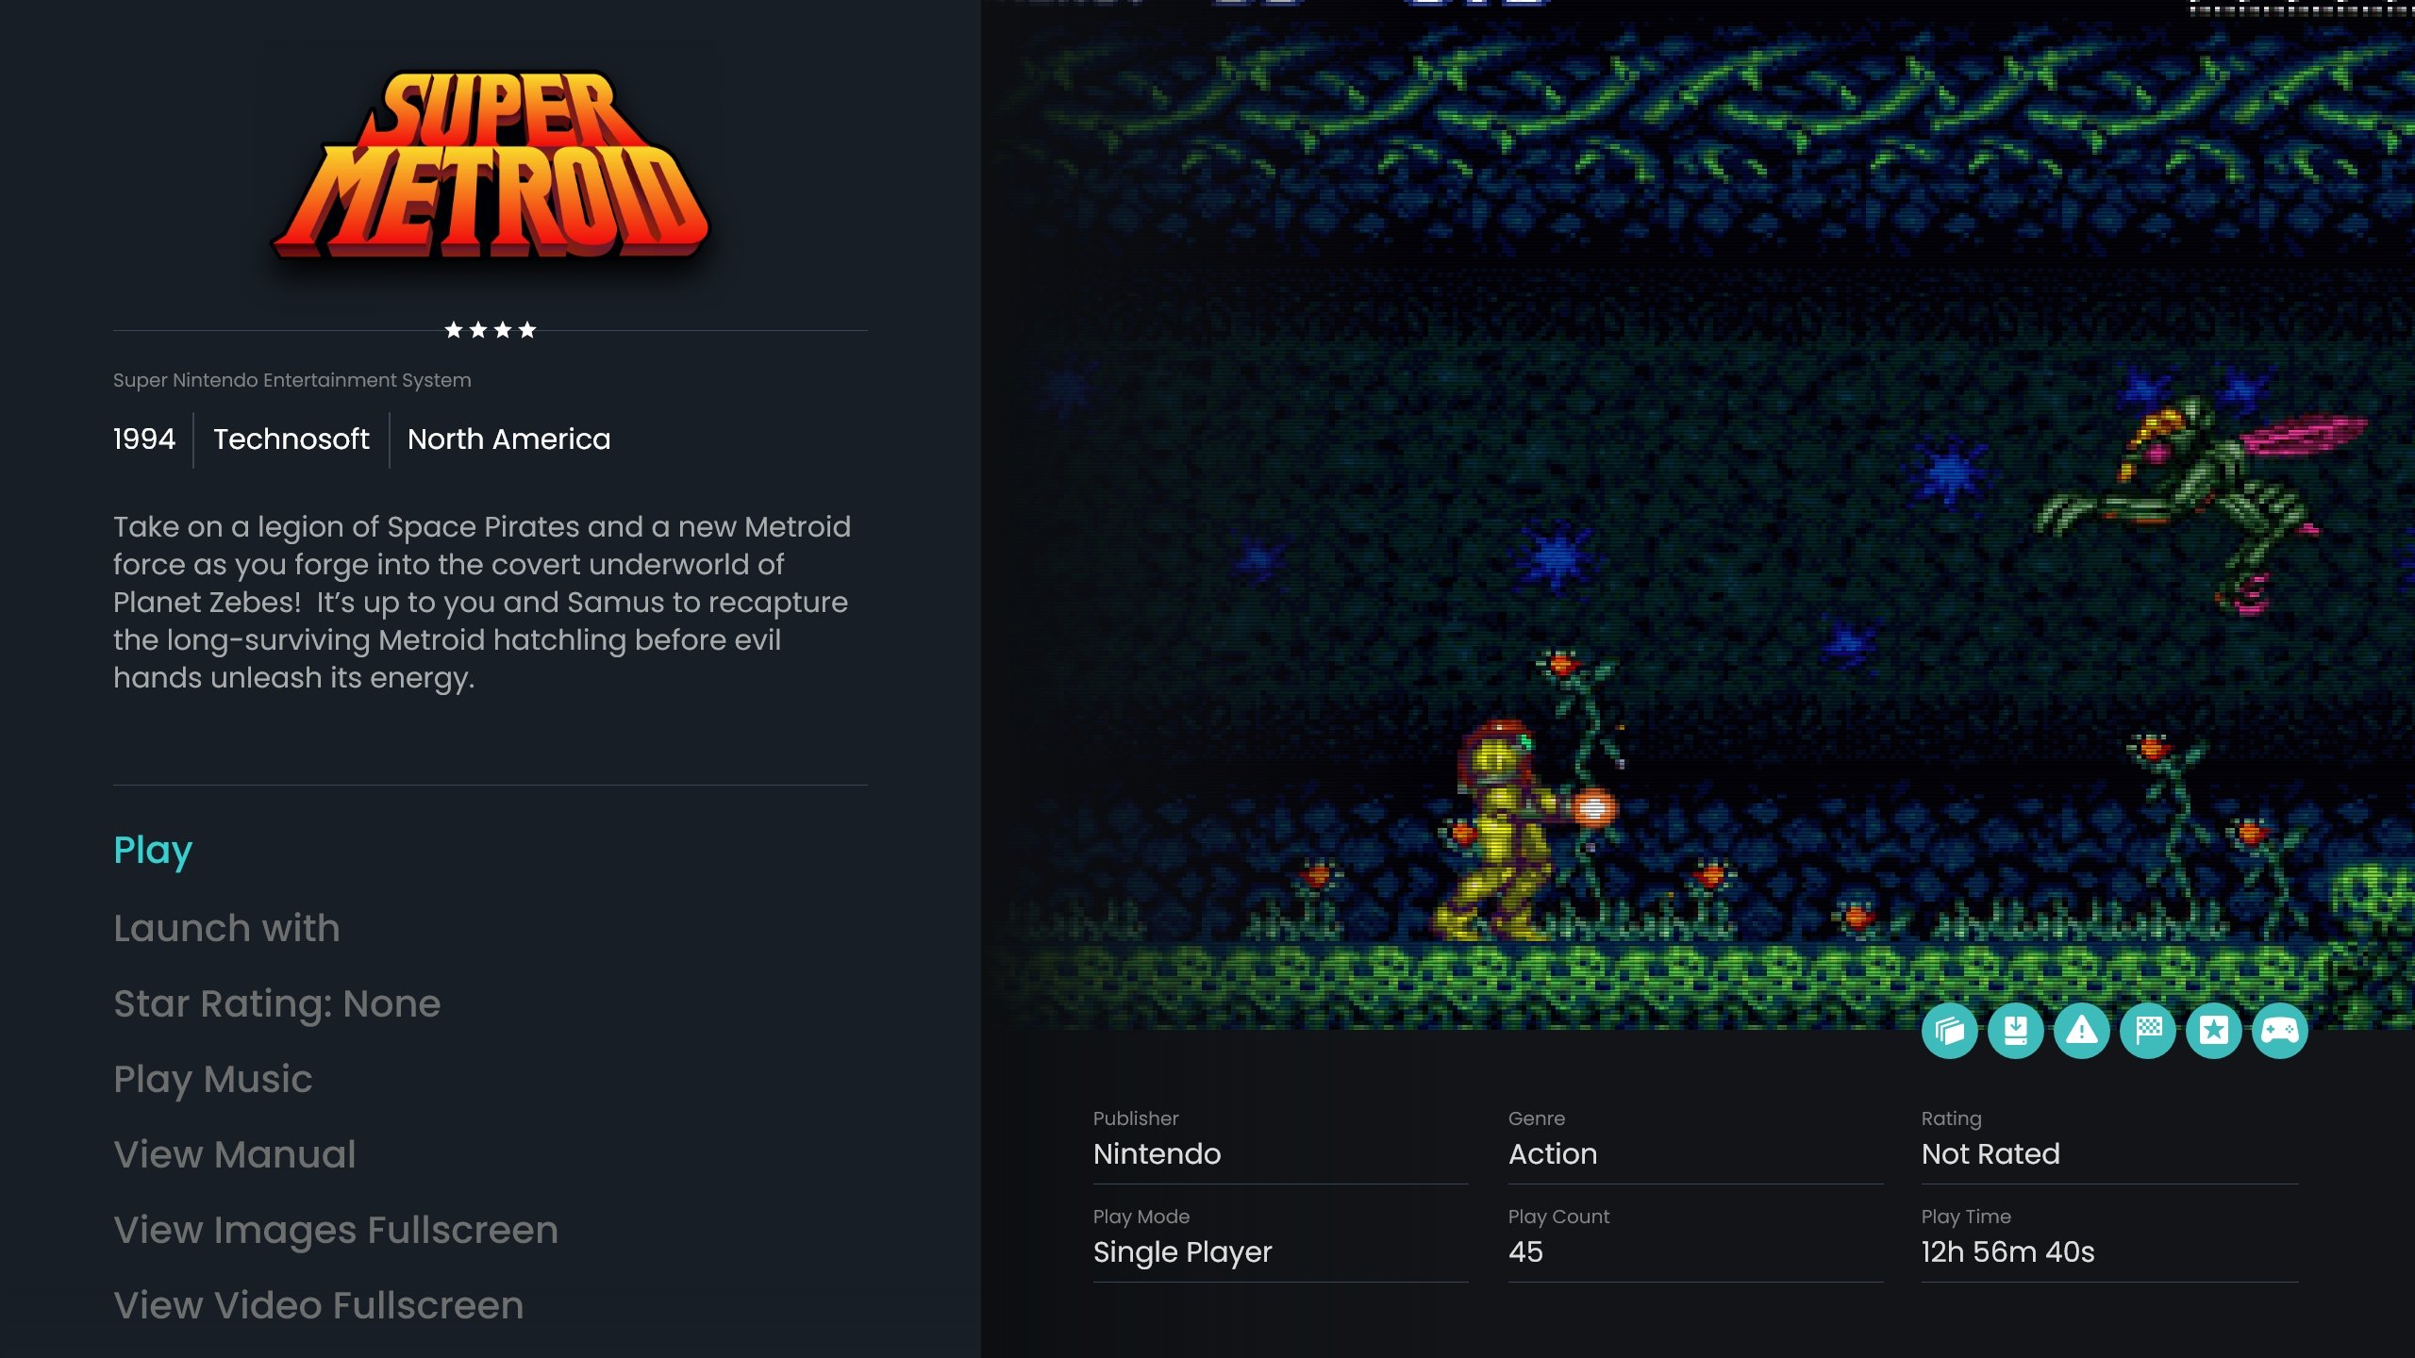Screen dimensions: 2415x1358
Task: Click the Technosoft developer label
Action: [291, 439]
